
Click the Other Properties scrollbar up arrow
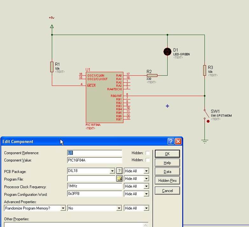coord(145,225)
